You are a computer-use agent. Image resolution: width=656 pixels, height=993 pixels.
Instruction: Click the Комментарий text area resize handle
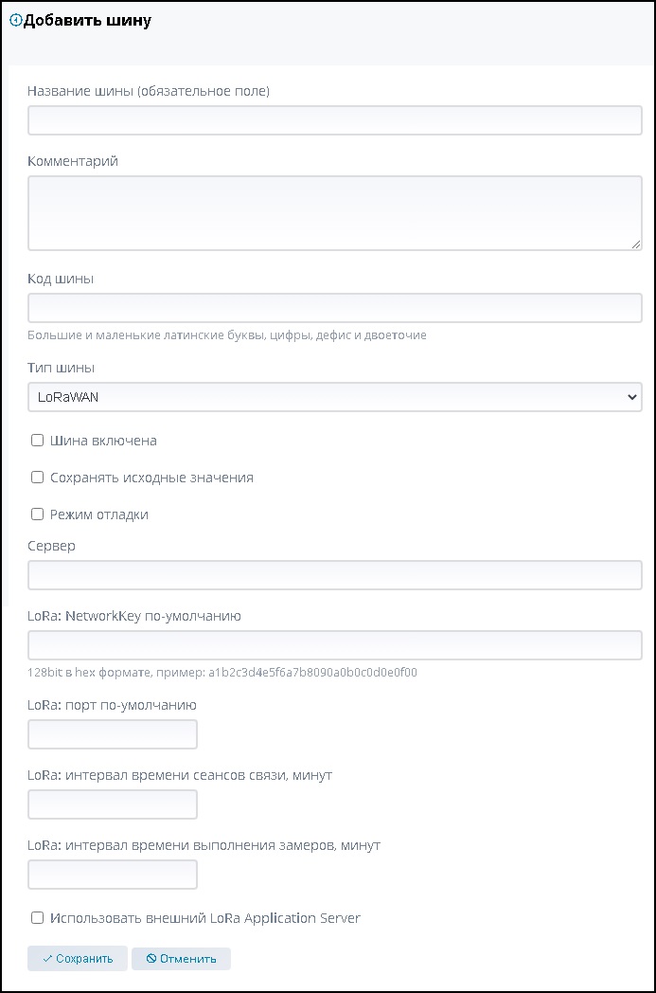pos(636,244)
